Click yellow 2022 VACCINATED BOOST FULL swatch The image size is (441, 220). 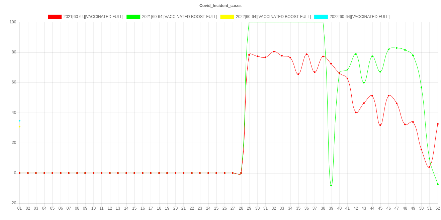pyautogui.click(x=227, y=17)
